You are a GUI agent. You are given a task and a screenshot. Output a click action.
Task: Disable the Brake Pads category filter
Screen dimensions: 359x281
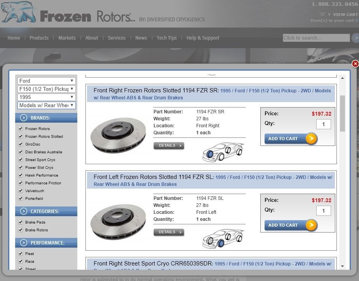[x=20, y=222]
